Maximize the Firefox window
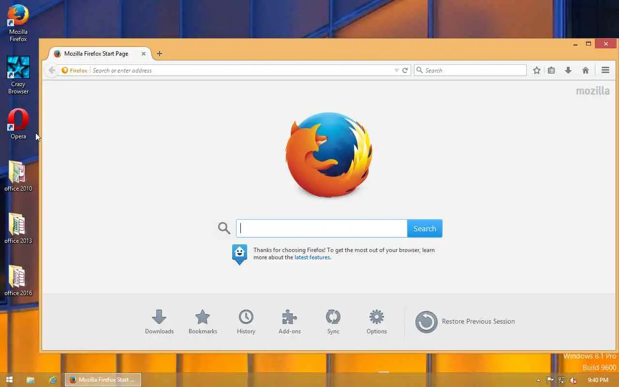 pyautogui.click(x=589, y=44)
